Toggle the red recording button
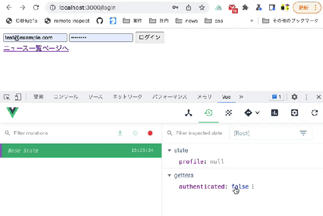 click(150, 133)
